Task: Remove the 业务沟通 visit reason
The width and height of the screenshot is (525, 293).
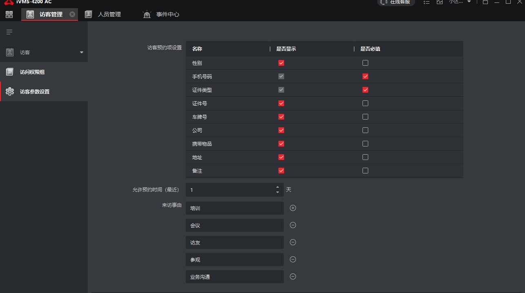Action: point(293,277)
